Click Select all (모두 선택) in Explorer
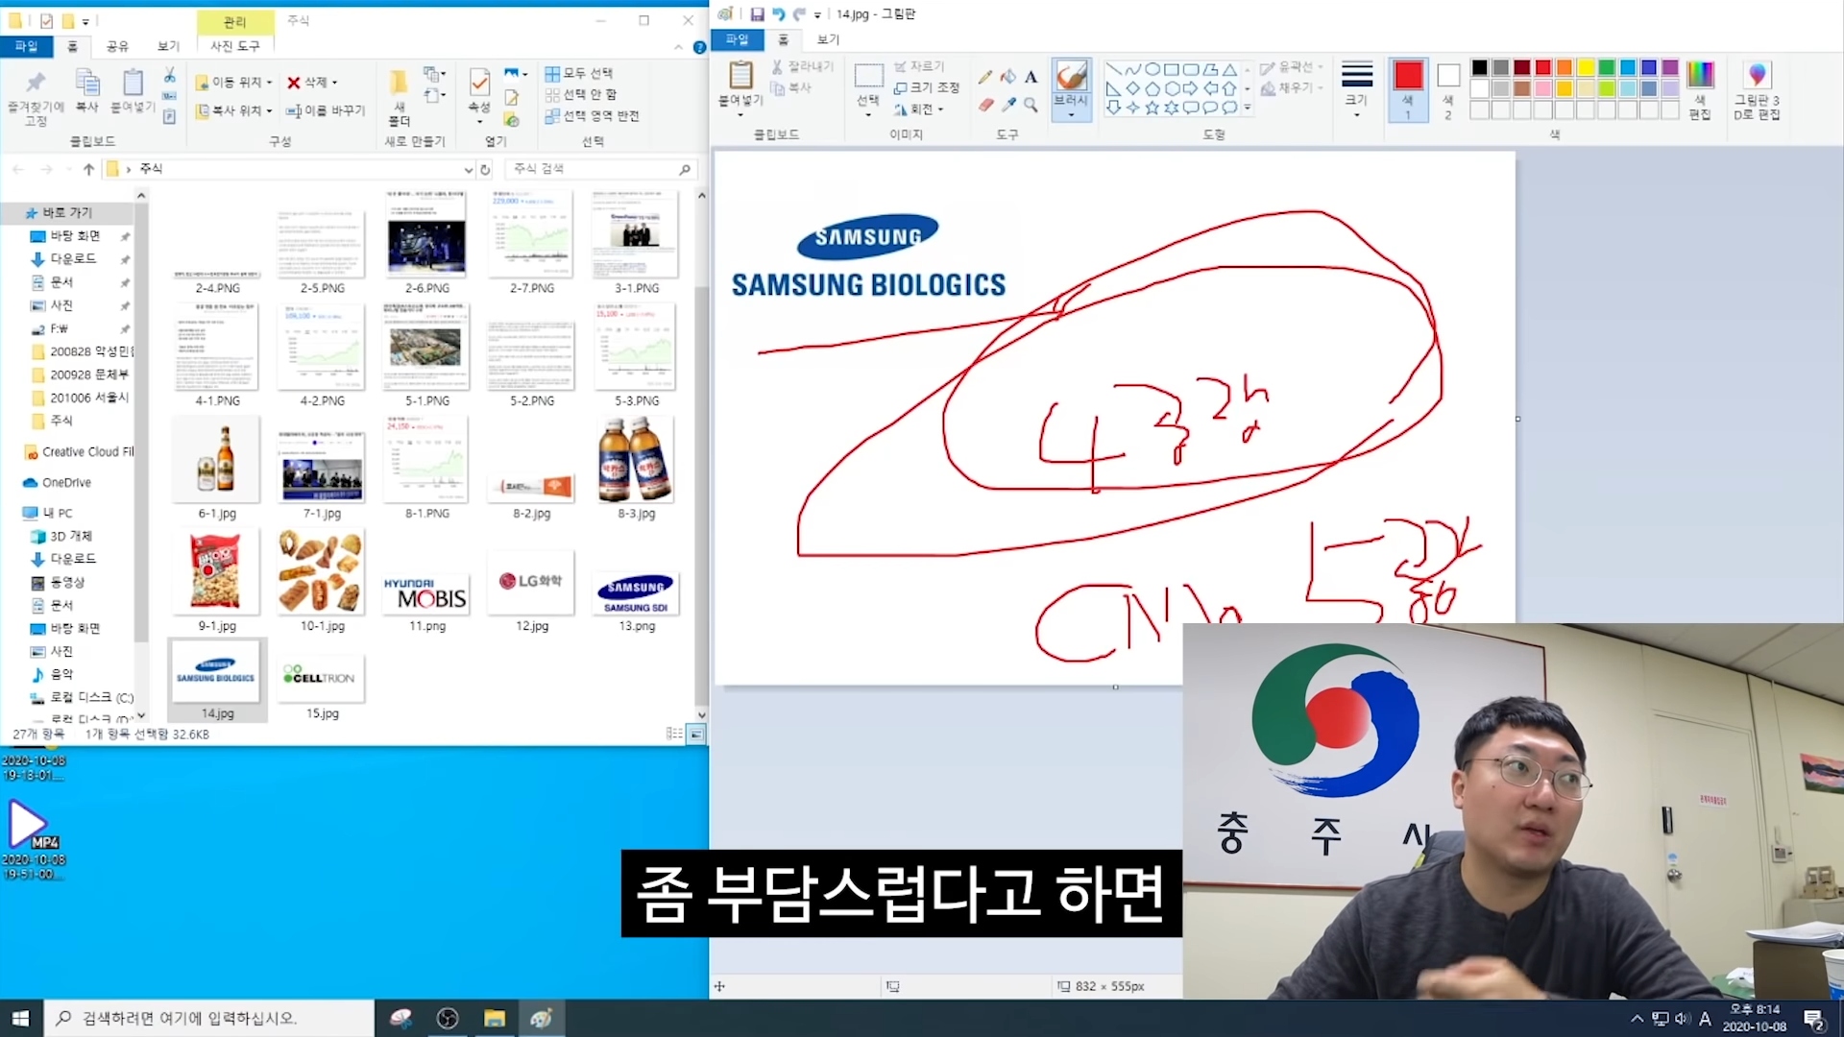 tap(579, 73)
